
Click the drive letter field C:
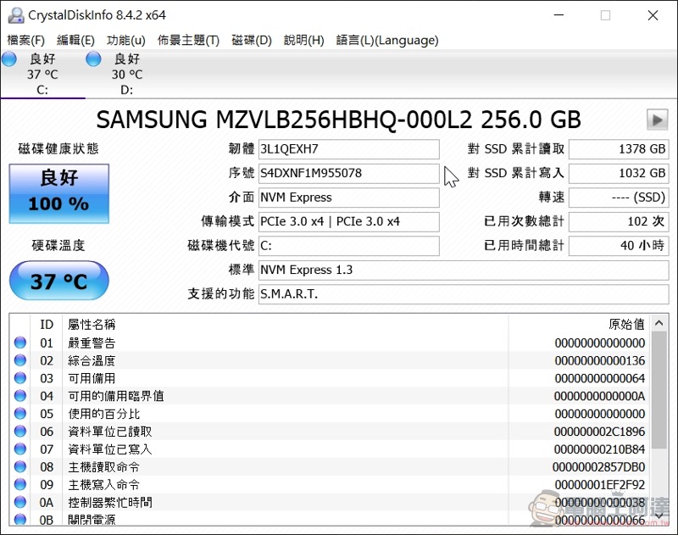[x=349, y=246]
